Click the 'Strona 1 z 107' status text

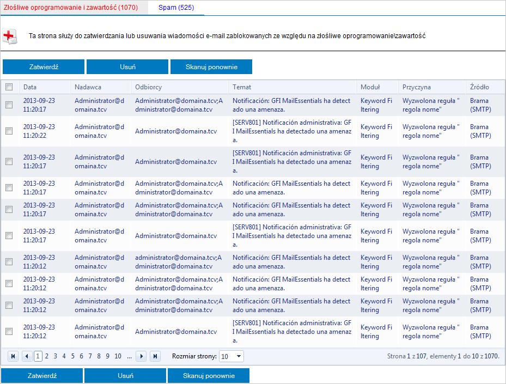tap(407, 356)
